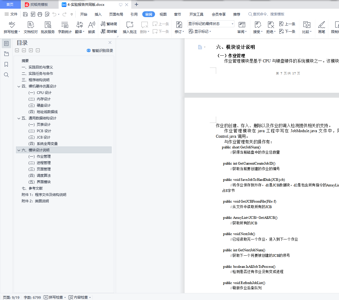
Task: Jump to (三) JCB 设计 in outline
Action: tap(39, 137)
